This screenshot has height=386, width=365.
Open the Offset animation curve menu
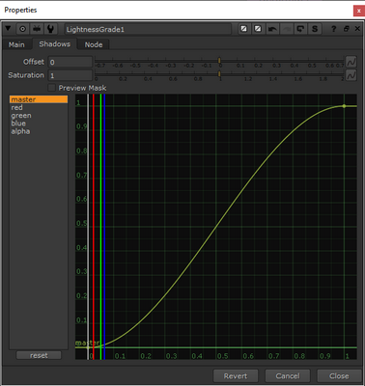351,62
